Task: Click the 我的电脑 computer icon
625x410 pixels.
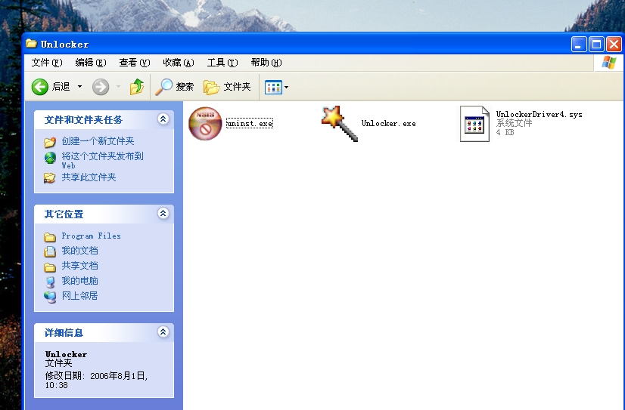Action: coord(50,282)
